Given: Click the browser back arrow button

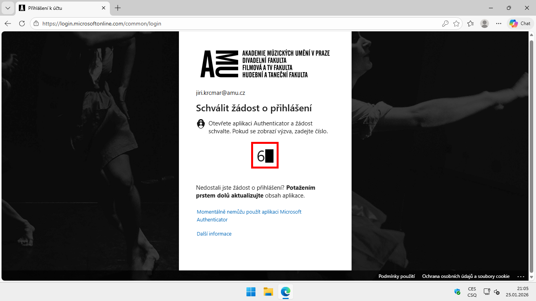Looking at the screenshot, I should pos(8,24).
